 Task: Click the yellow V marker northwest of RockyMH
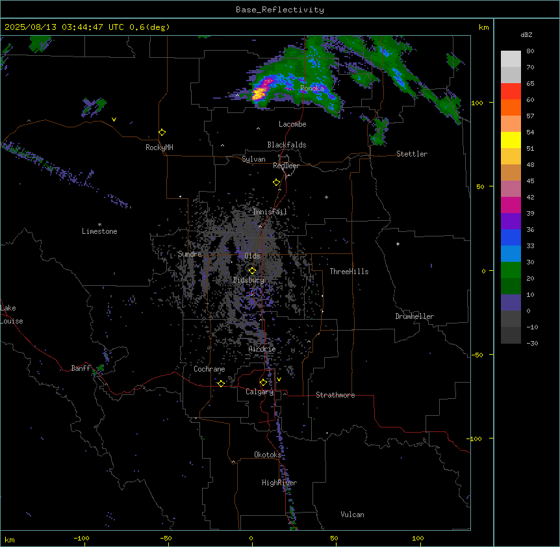tap(114, 120)
